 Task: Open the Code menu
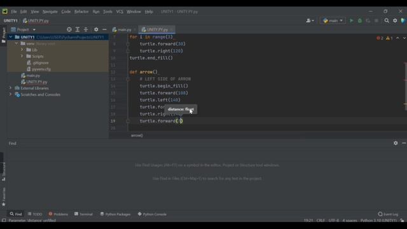click(x=66, y=11)
